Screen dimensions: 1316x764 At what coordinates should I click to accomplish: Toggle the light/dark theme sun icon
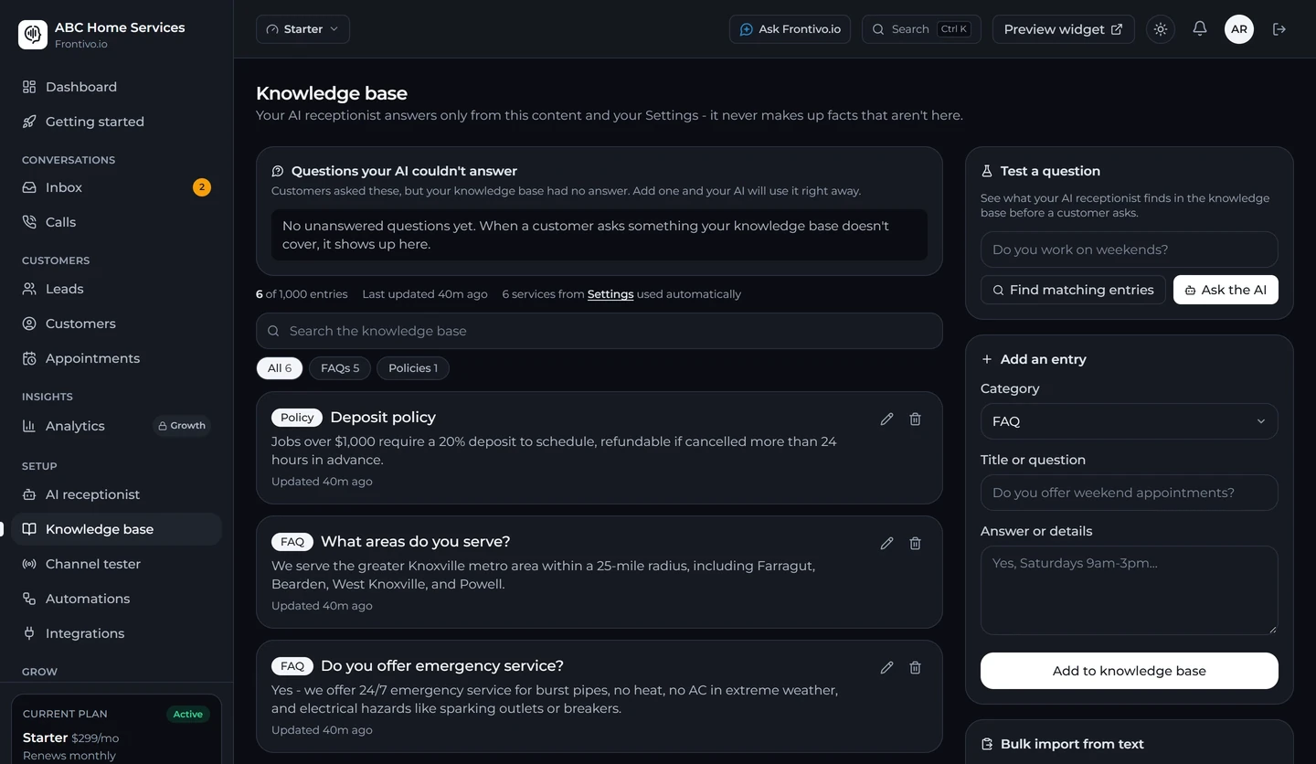point(1161,29)
